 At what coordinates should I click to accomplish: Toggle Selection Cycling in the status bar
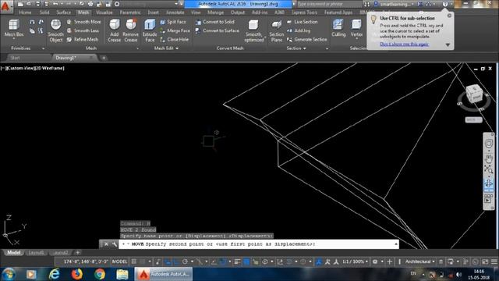(255, 262)
